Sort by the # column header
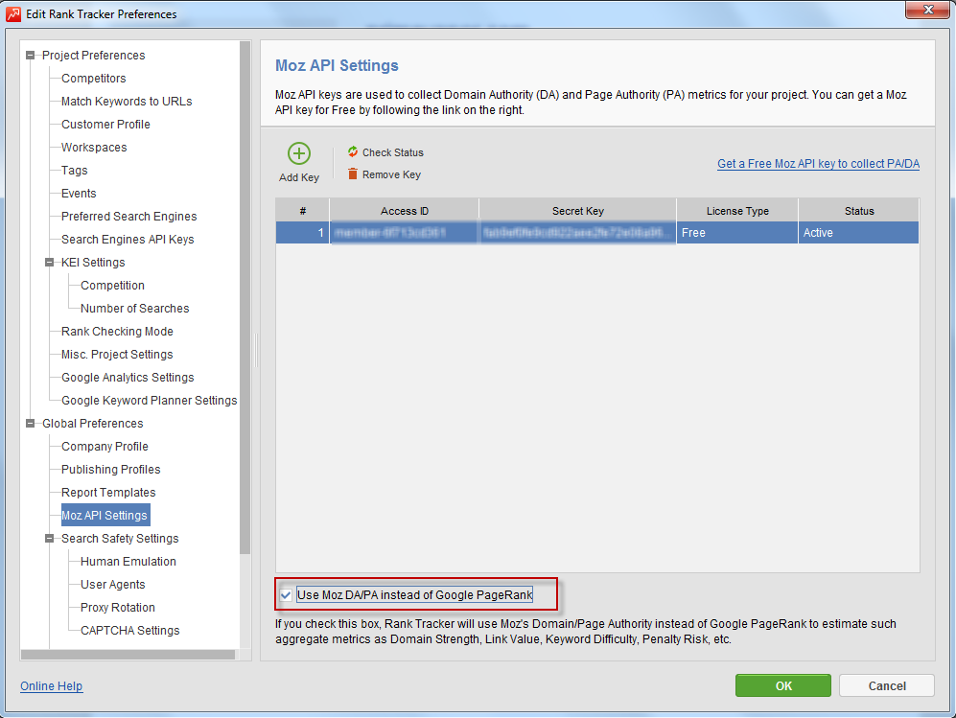Image resolution: width=956 pixels, height=718 pixels. click(302, 211)
